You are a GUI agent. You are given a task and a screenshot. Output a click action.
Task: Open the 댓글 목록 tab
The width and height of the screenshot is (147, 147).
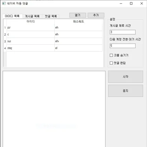click(x=51, y=16)
